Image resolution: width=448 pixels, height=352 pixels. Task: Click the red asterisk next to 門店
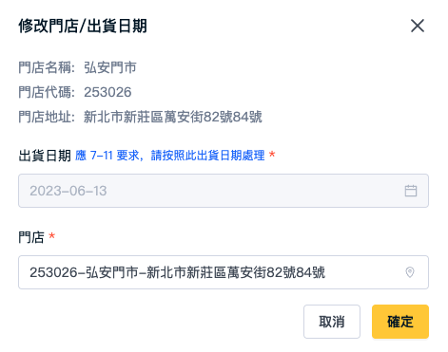(51, 236)
